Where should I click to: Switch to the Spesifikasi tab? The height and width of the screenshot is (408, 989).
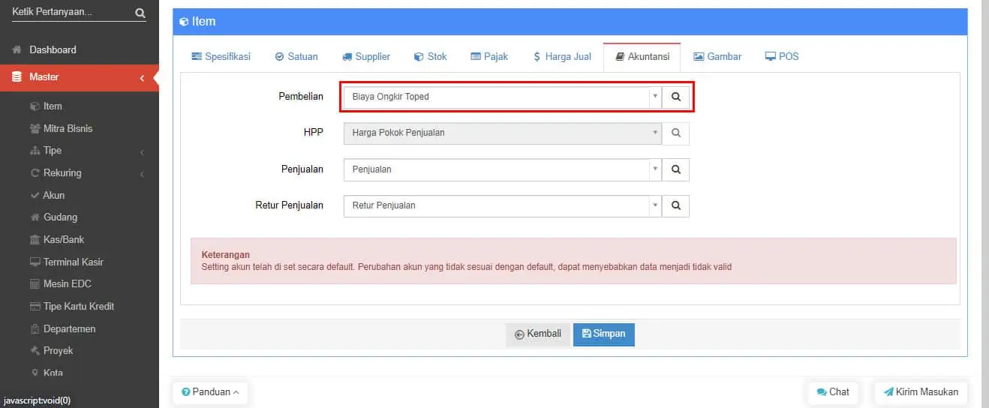point(221,56)
